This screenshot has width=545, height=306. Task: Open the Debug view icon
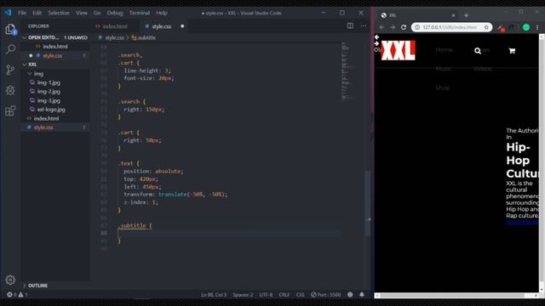coord(10,90)
